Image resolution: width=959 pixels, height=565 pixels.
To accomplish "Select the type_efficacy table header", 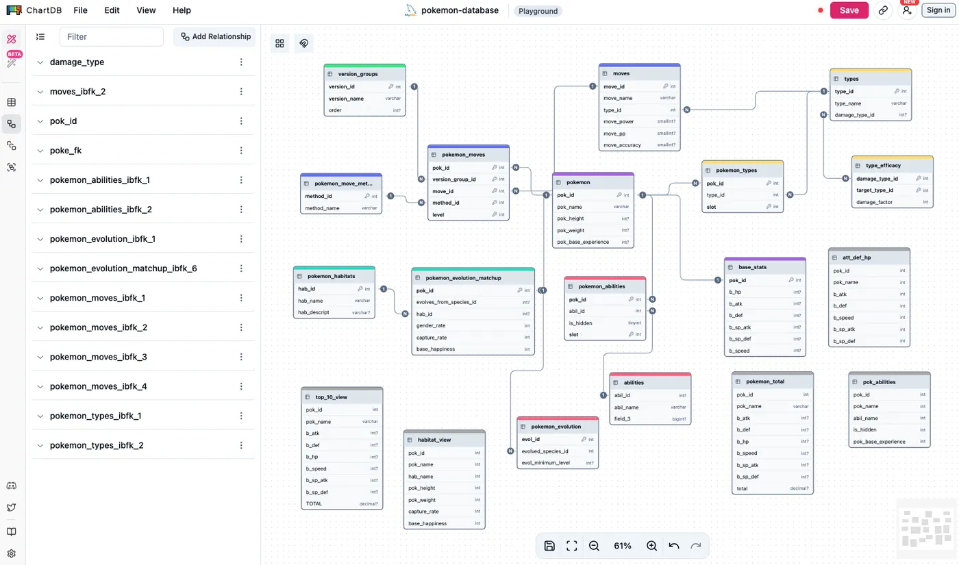I will [x=893, y=165].
